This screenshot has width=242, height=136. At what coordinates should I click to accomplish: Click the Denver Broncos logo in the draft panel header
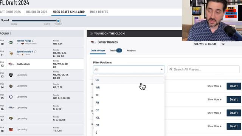point(93,42)
